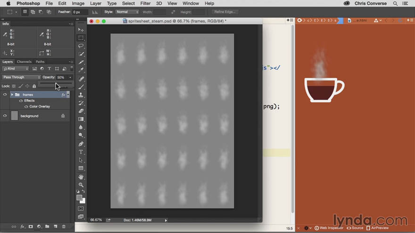Open the Pass Through blend mode dropdown
This screenshot has width=415, height=233.
[x=21, y=77]
